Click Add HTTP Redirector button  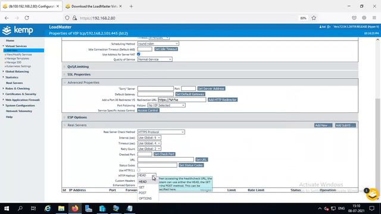click(x=222, y=100)
